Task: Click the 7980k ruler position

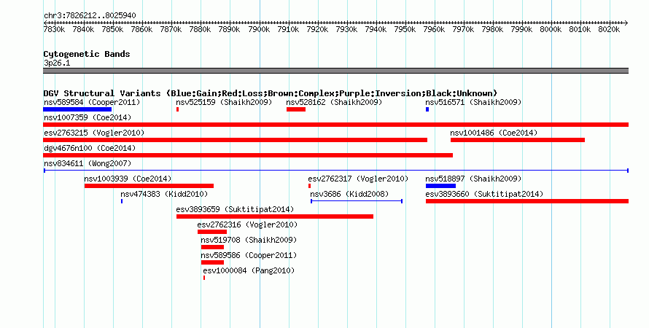Action: click(492, 29)
